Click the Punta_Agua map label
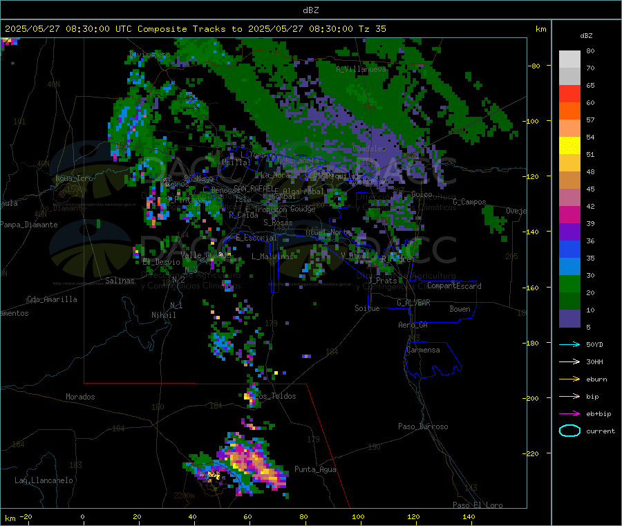 tap(315, 469)
